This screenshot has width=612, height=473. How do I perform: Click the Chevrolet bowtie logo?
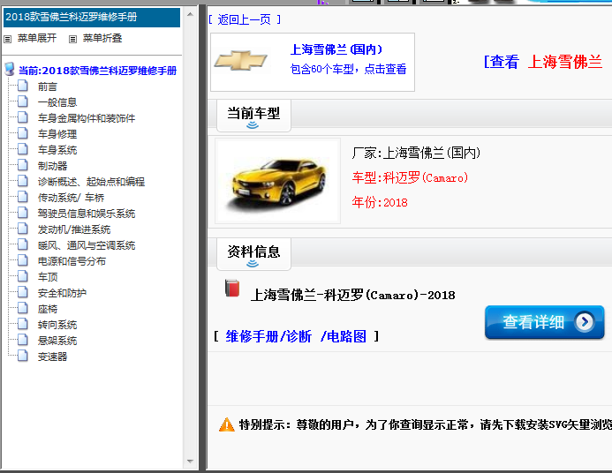pyautogui.click(x=241, y=61)
